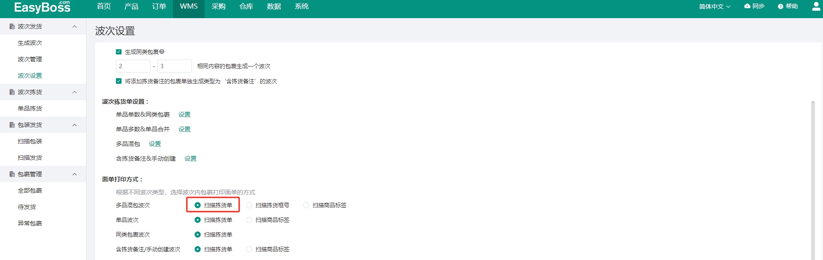This screenshot has height=260, width=823.
Task: Click the 包裹管理 section icon
Action: point(12,174)
